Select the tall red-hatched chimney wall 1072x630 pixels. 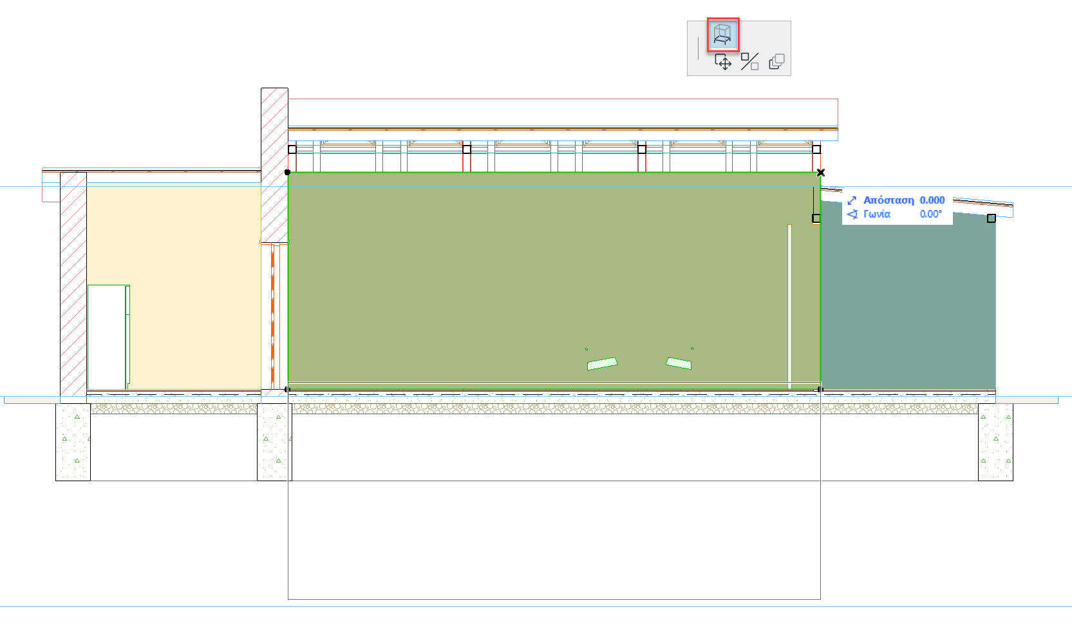[274, 165]
